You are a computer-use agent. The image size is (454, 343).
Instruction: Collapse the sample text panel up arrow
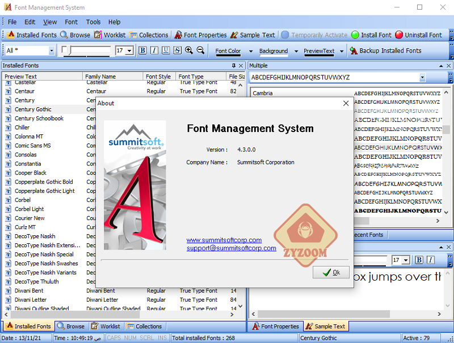click(x=441, y=247)
